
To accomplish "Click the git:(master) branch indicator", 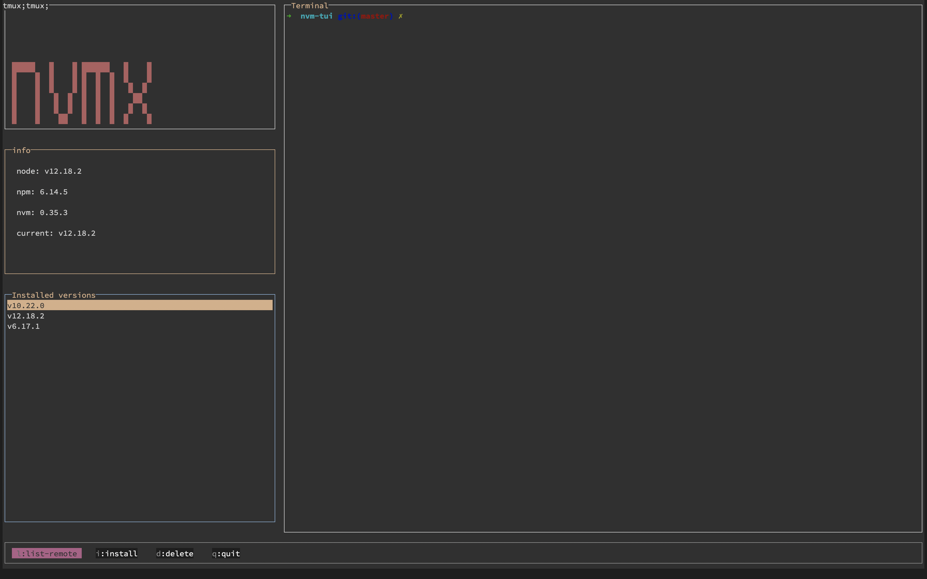I will (x=365, y=16).
